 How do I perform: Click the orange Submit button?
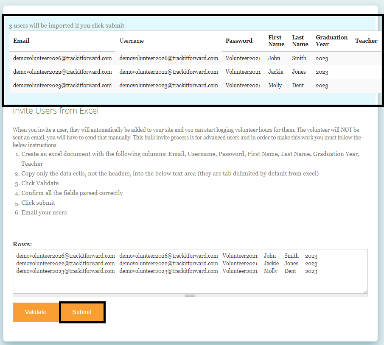click(x=82, y=312)
